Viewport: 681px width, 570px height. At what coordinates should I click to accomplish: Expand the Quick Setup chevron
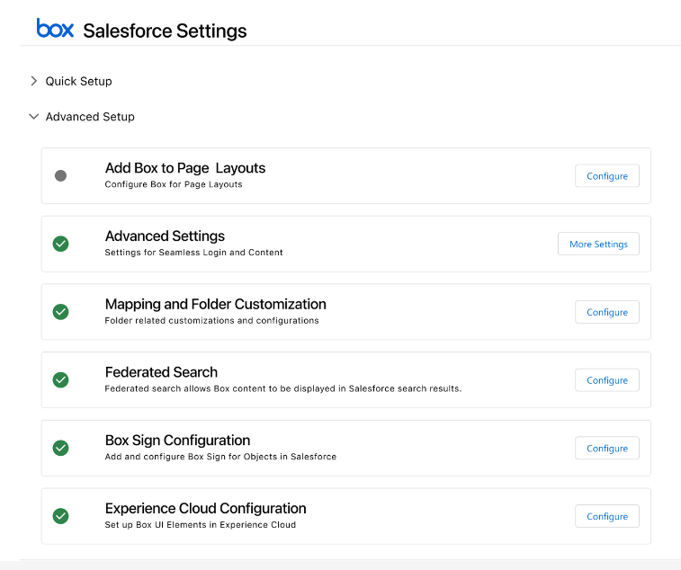coord(34,81)
